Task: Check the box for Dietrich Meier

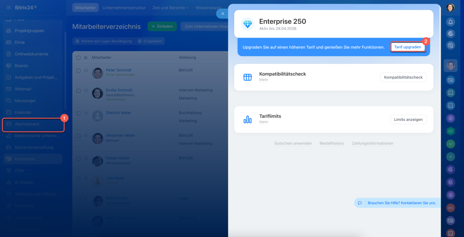Action: coord(79,113)
